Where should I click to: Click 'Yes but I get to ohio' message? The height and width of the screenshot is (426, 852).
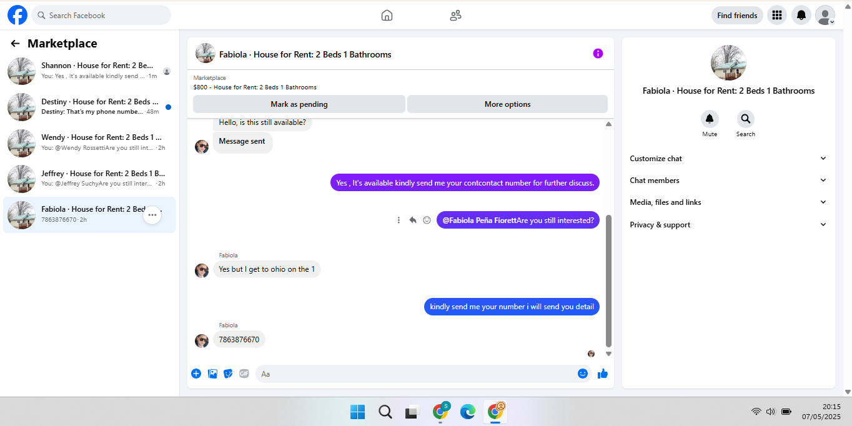[x=267, y=269]
